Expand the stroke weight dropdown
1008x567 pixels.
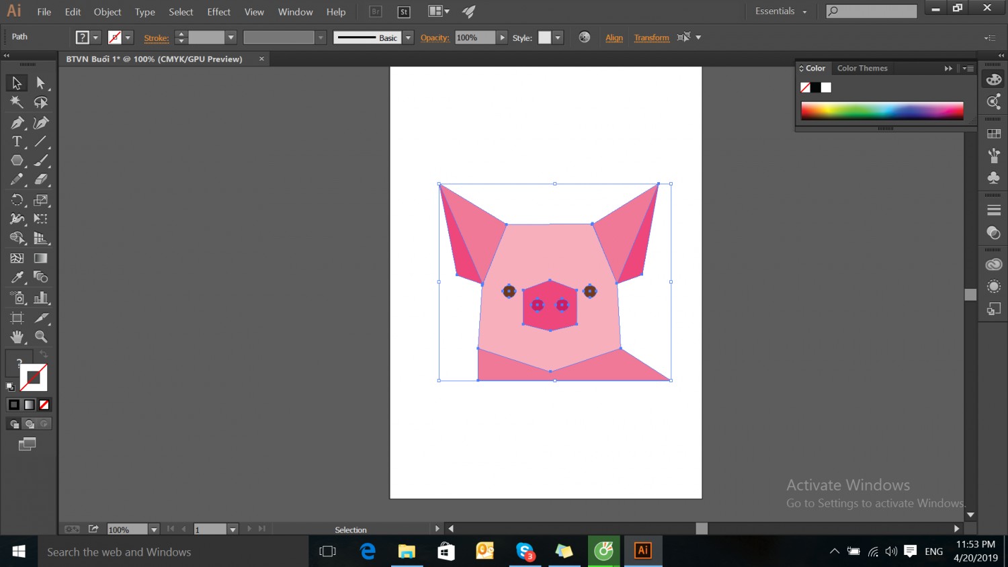[x=231, y=38]
